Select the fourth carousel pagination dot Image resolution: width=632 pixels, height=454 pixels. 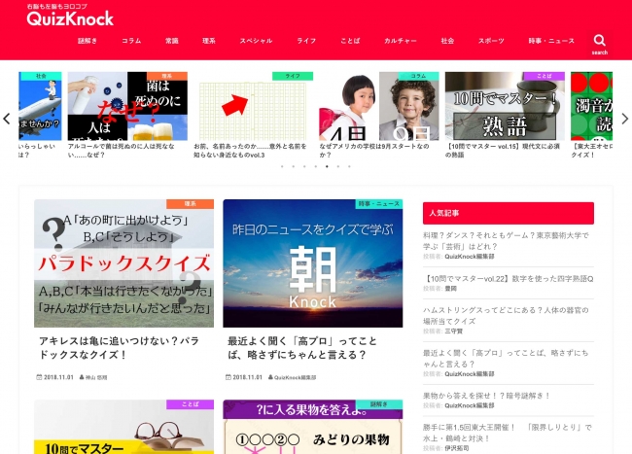316,166
